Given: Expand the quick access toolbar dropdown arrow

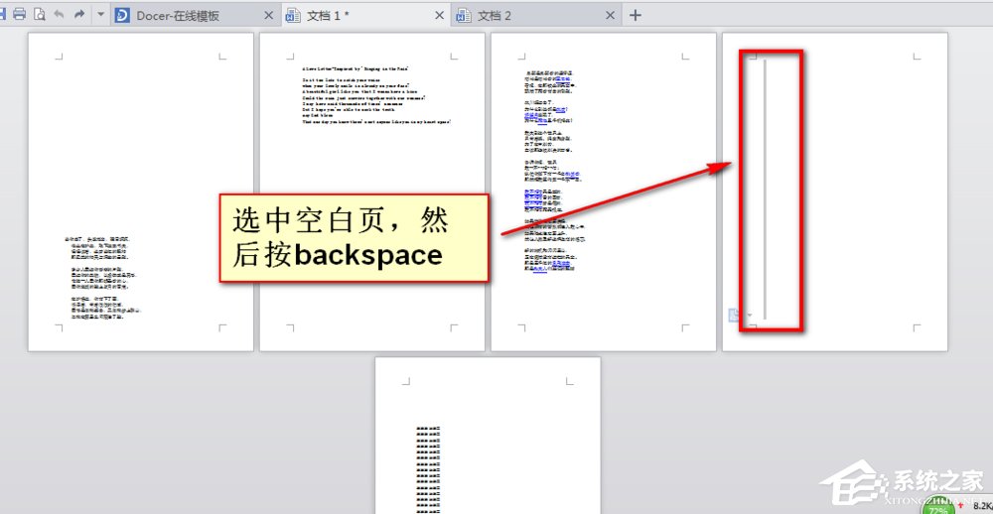Looking at the screenshot, I should pos(100,14).
